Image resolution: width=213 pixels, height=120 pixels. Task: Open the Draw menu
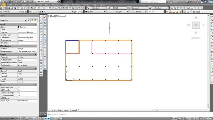tap(47, 5)
